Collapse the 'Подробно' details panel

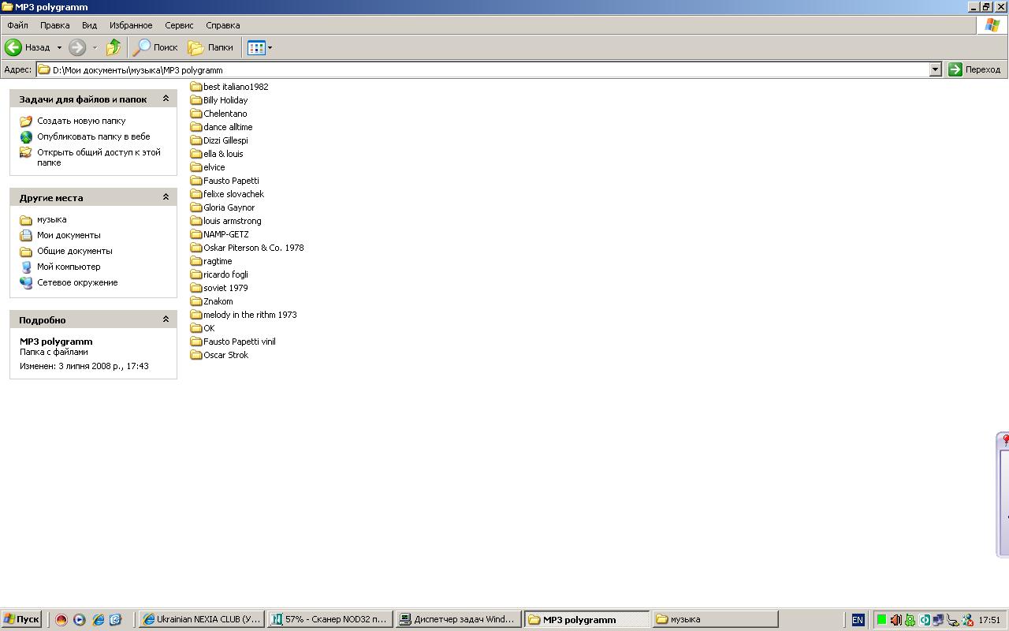(166, 319)
